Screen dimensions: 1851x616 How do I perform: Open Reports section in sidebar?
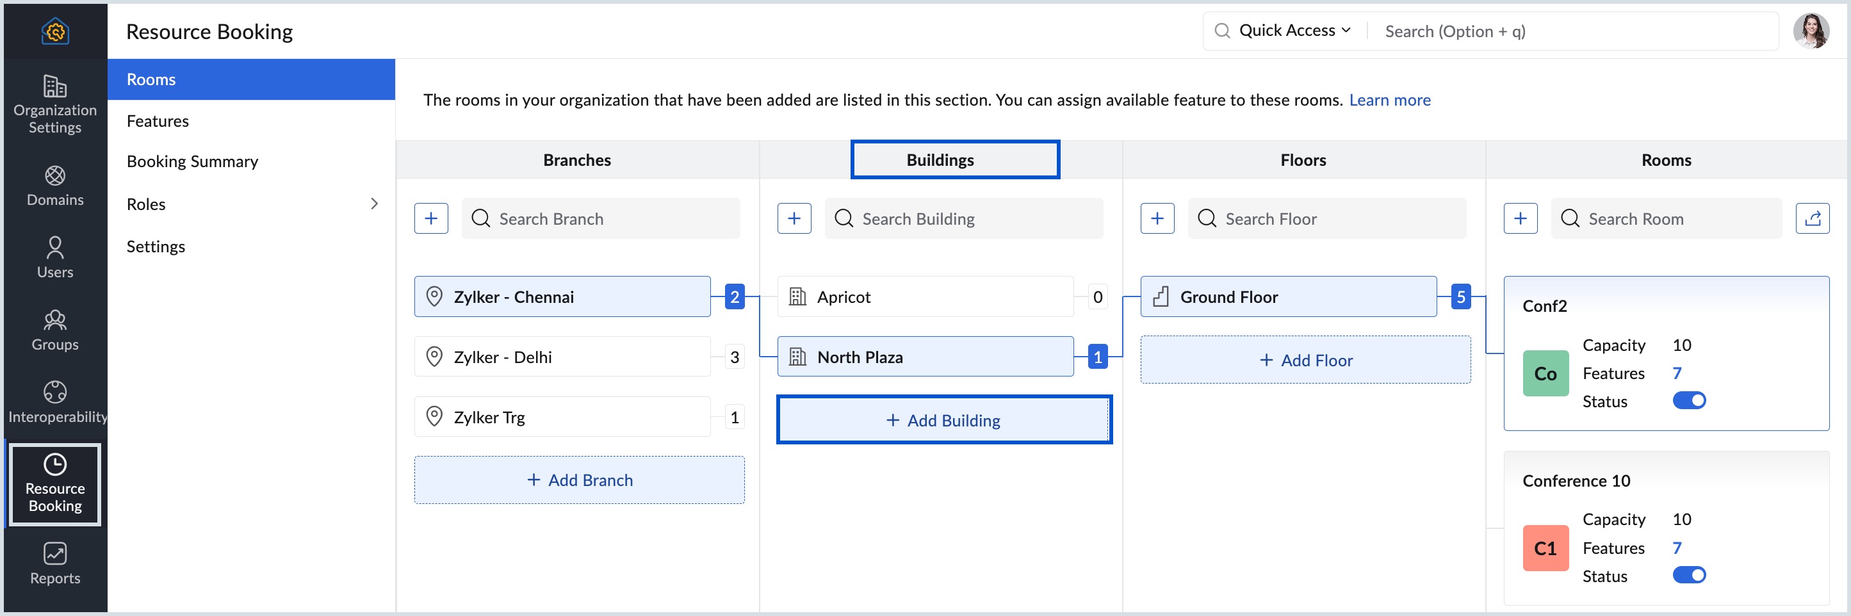[54, 563]
